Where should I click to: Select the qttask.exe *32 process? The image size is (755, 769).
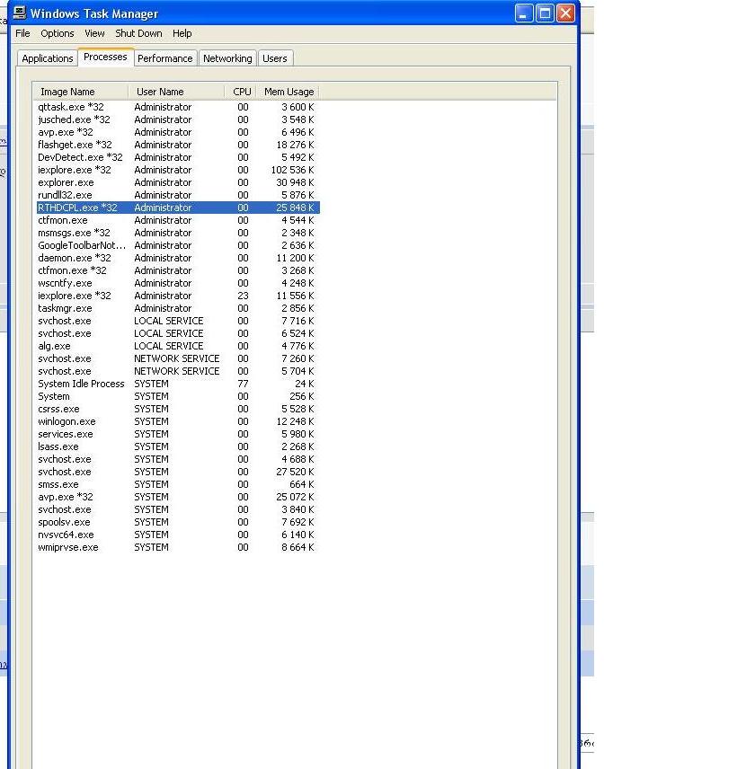178,107
